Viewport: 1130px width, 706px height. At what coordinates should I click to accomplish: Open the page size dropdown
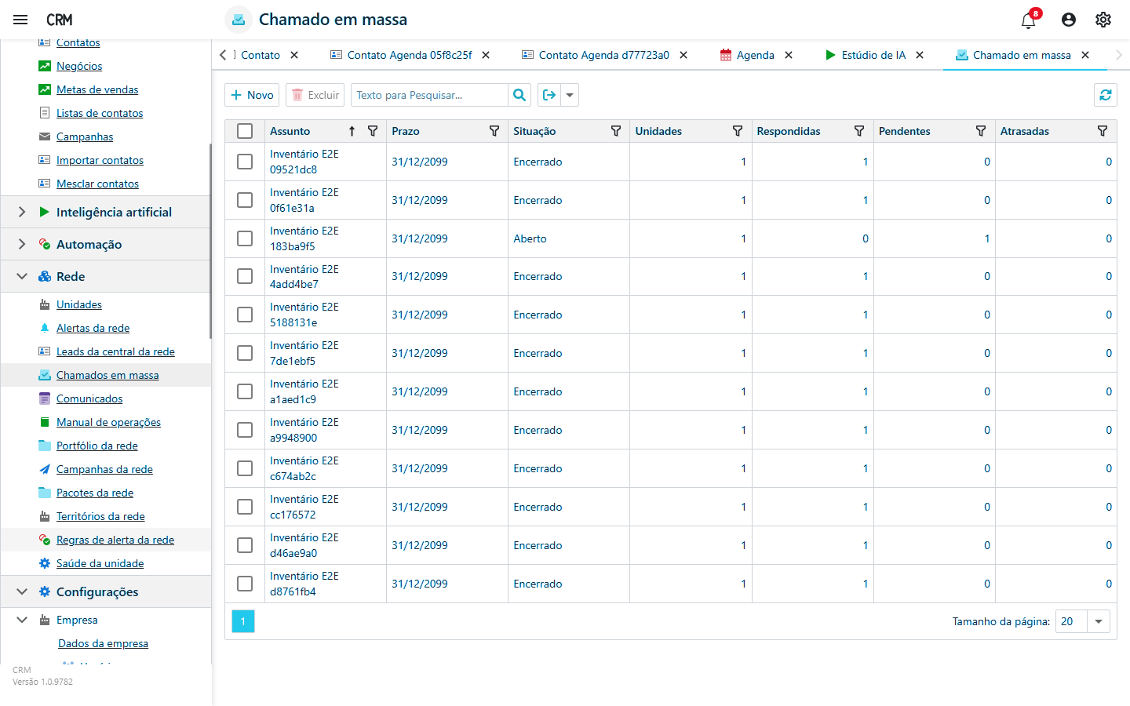click(x=1099, y=621)
